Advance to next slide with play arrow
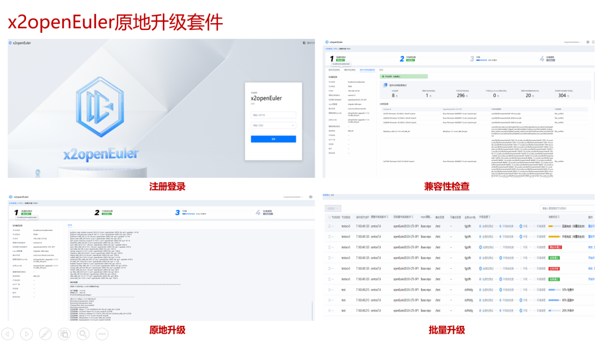 27,333
